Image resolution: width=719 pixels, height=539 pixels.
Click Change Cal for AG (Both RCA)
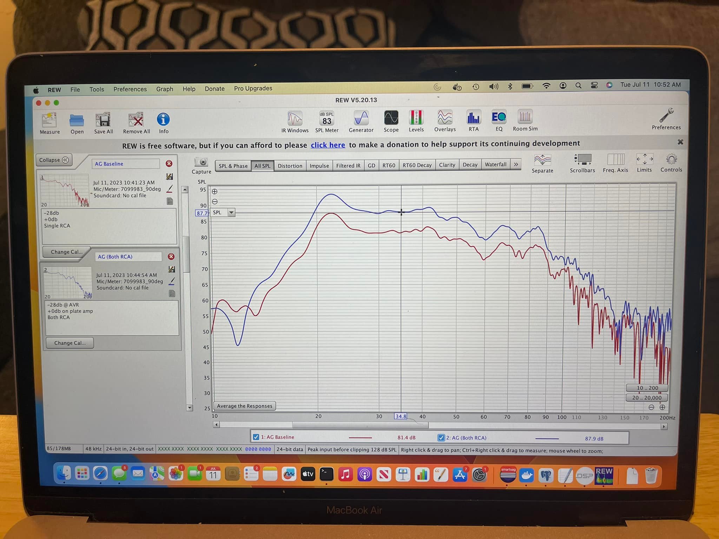pos(70,343)
